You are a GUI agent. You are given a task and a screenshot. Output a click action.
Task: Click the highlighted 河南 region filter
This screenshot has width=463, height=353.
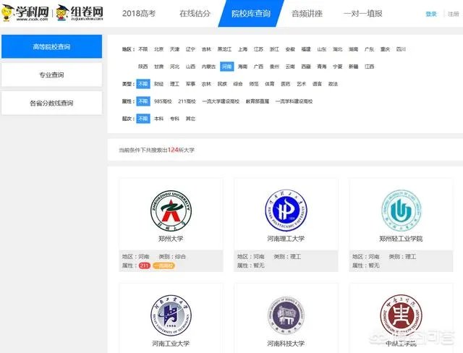click(x=226, y=67)
